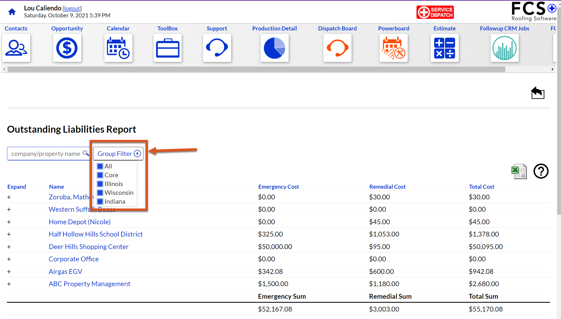Open the Estimate menu item

pos(444,28)
